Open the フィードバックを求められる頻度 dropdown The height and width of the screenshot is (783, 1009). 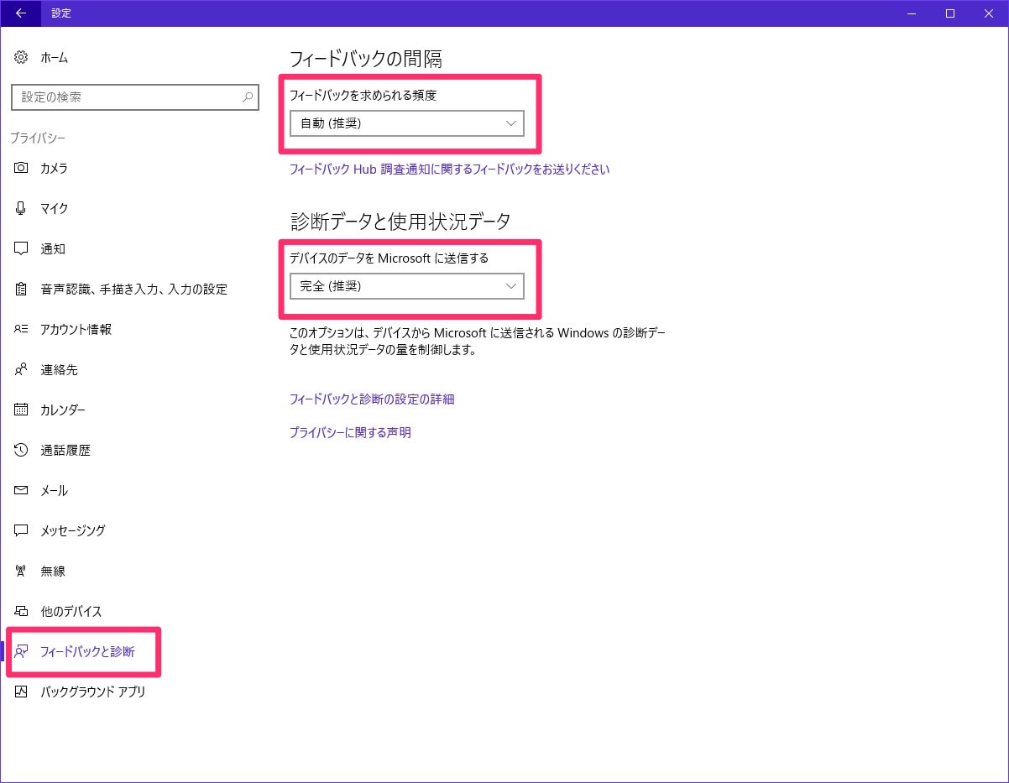407,123
